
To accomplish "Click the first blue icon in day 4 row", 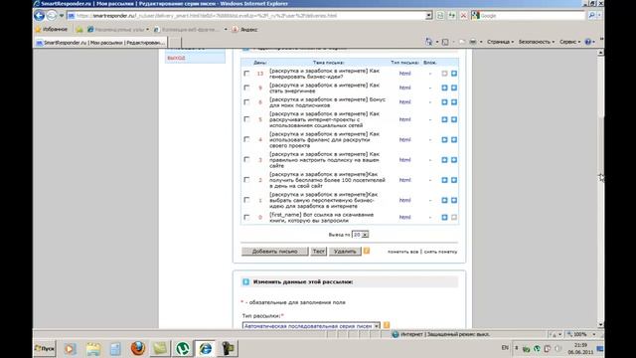I will 444,139.
